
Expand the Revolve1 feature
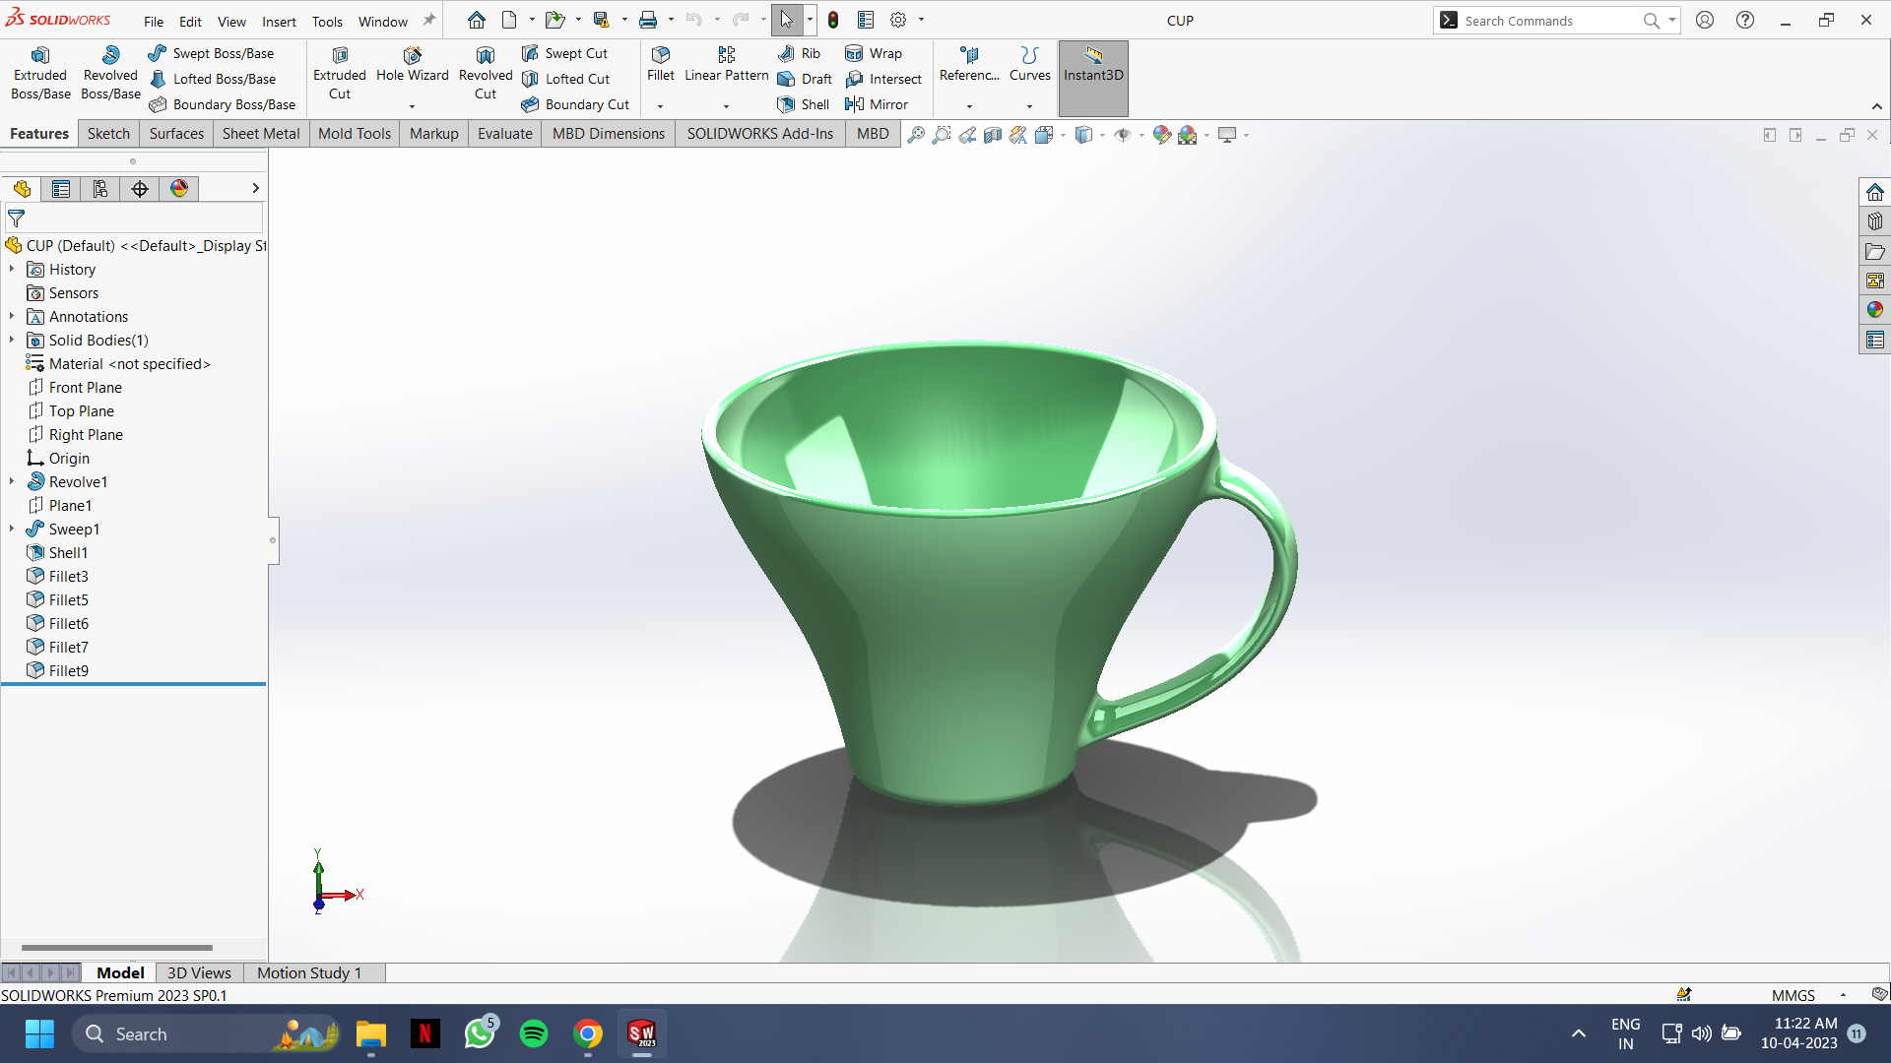tap(12, 481)
